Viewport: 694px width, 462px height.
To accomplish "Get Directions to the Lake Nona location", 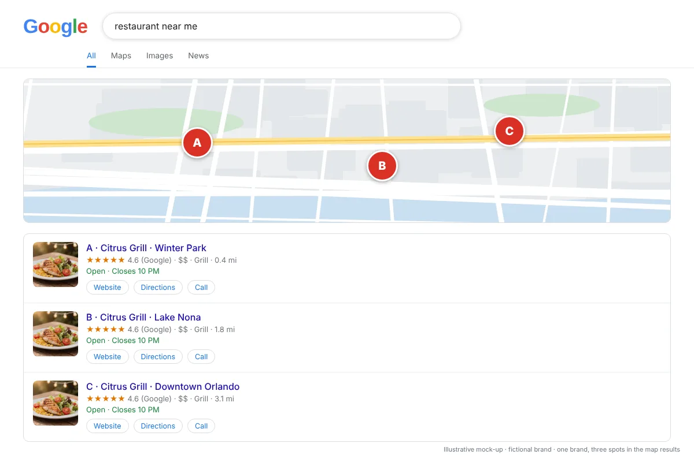I will coord(158,357).
